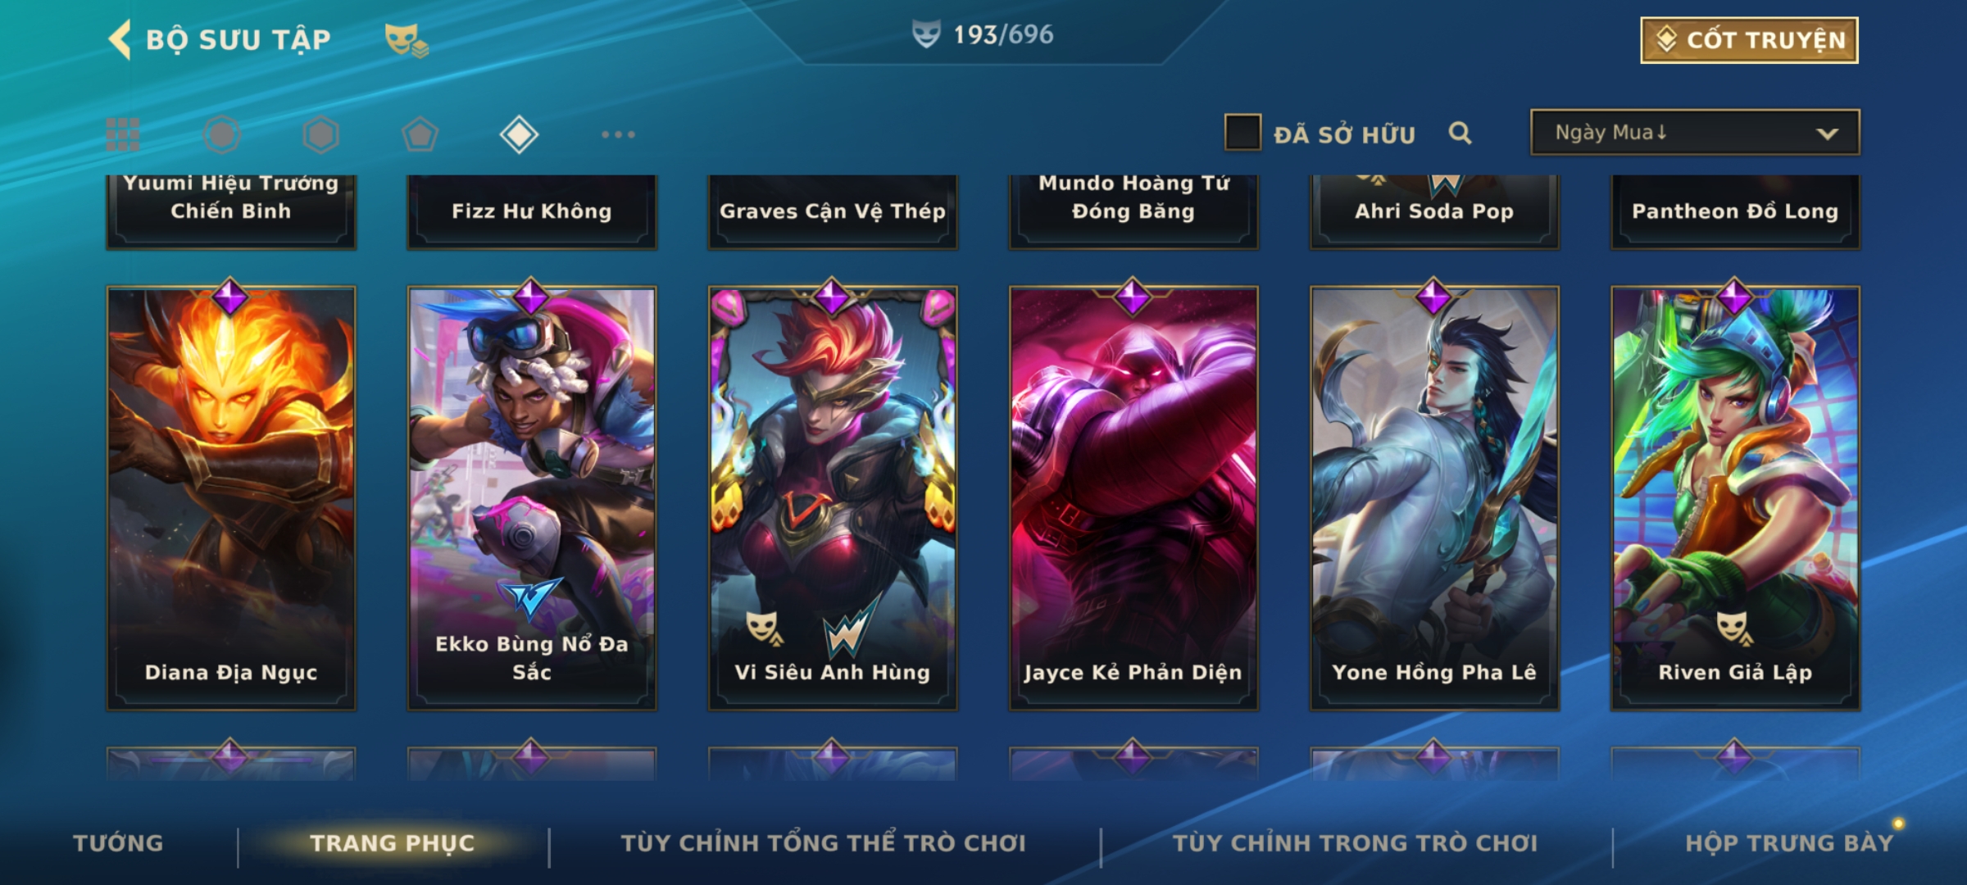This screenshot has height=885, width=1967.
Task: Select the hexagon rarity filter icon
Action: tap(320, 134)
